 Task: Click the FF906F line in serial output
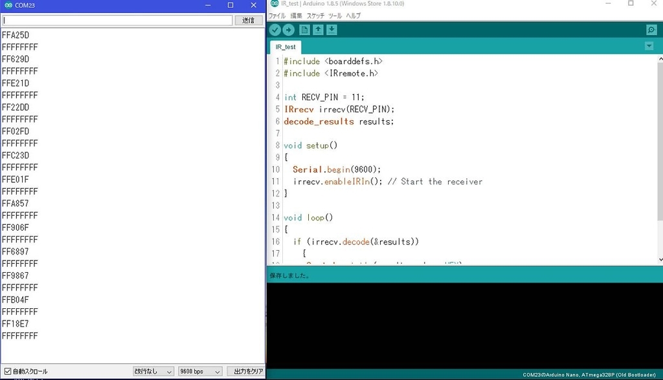tap(16, 227)
